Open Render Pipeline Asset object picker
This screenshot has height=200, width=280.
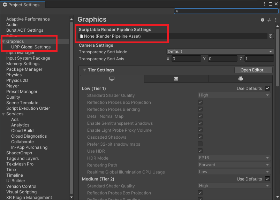(x=270, y=36)
